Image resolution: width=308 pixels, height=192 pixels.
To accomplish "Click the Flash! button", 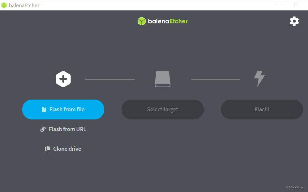I will tap(262, 109).
